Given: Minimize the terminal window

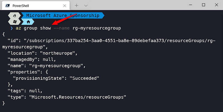Looking at the screenshot, I should pos(190,5).
